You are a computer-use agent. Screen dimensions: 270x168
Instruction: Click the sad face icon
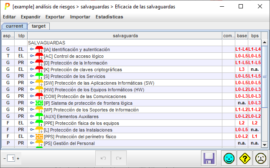pyautogui.click(x=260, y=159)
